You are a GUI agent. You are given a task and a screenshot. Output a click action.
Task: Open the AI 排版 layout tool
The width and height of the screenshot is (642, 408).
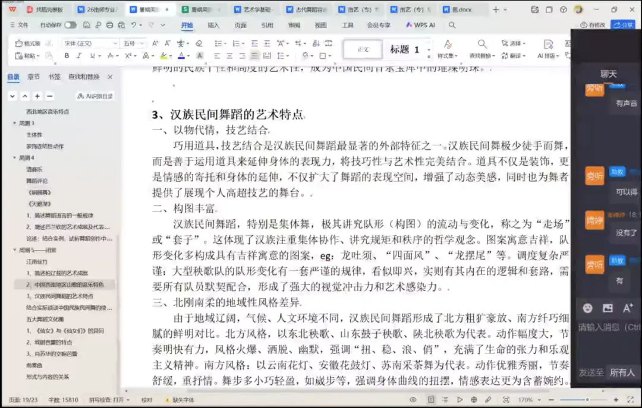[548, 49]
